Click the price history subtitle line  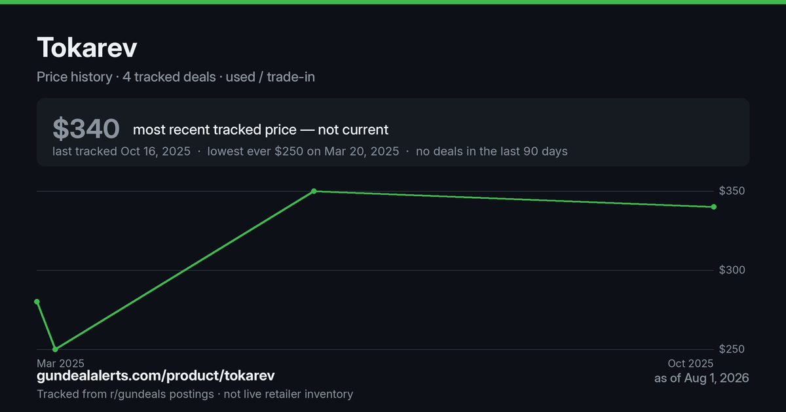tap(176, 77)
